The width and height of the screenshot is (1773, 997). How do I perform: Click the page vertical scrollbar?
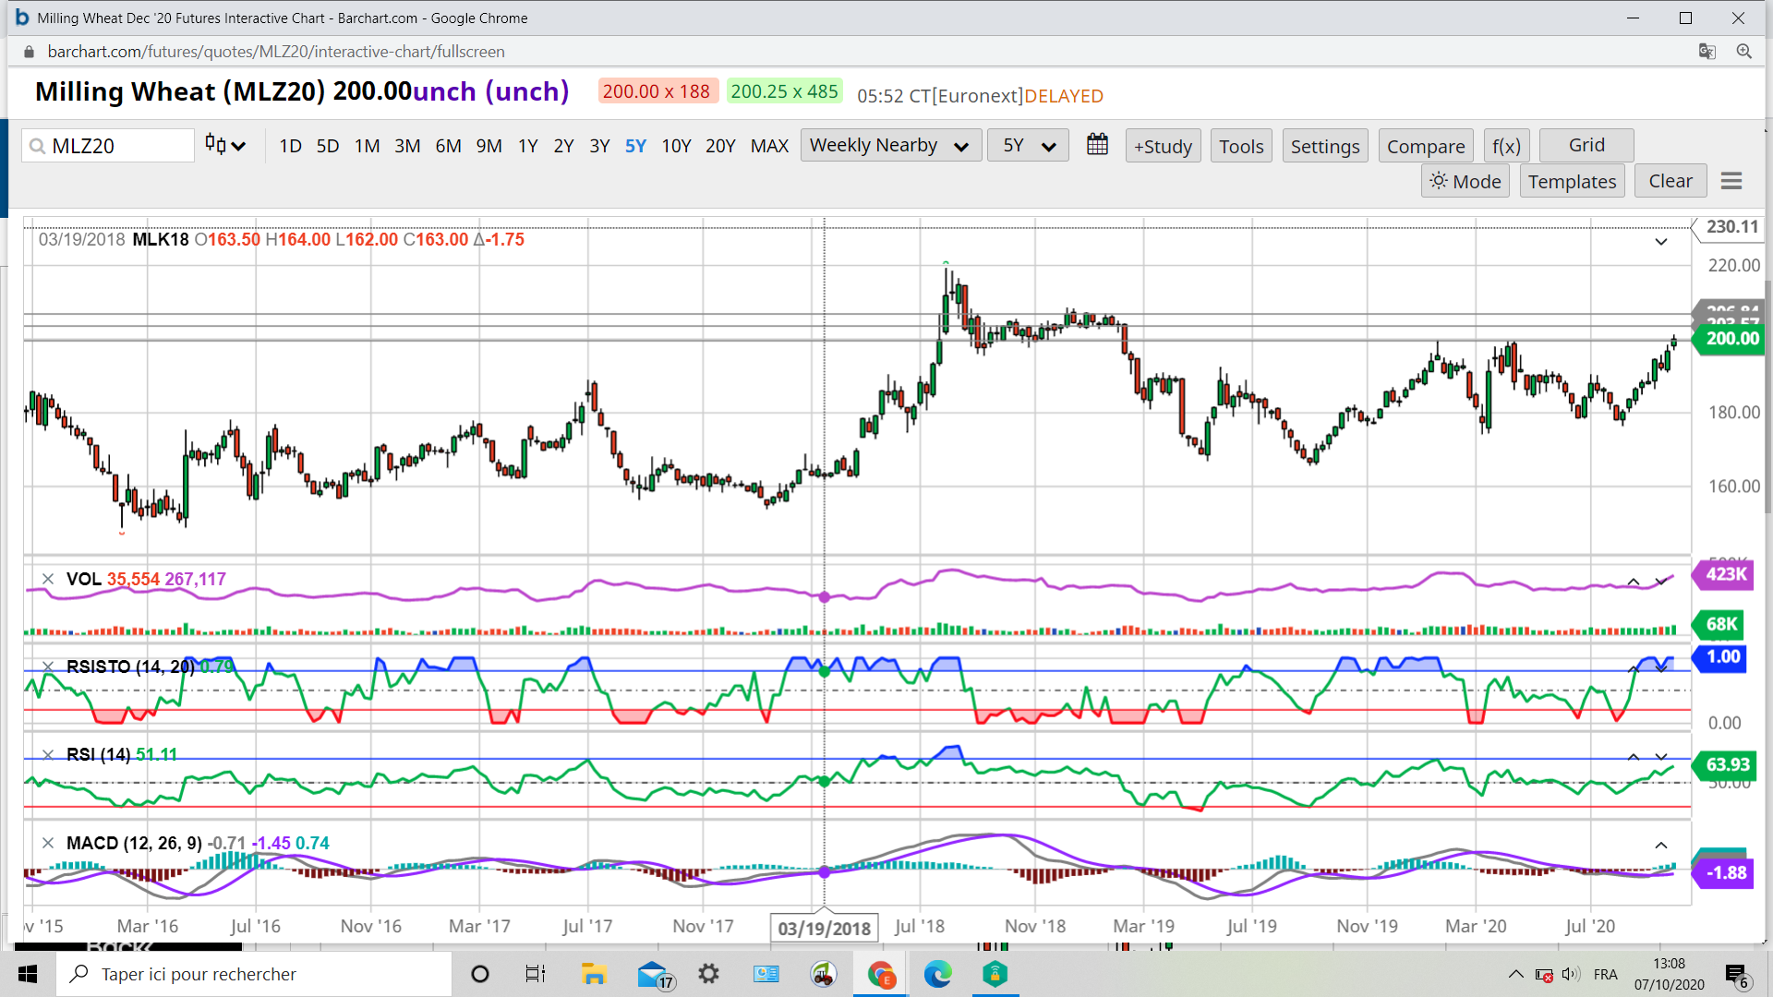[x=1767, y=397]
